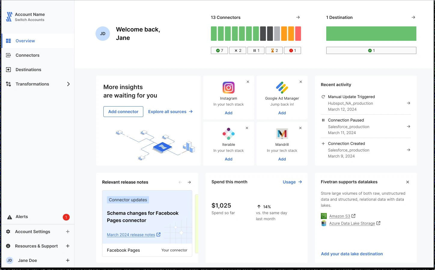The width and height of the screenshot is (435, 270).
Task: Click the Google Ad Manager connector icon
Action: pos(282,88)
